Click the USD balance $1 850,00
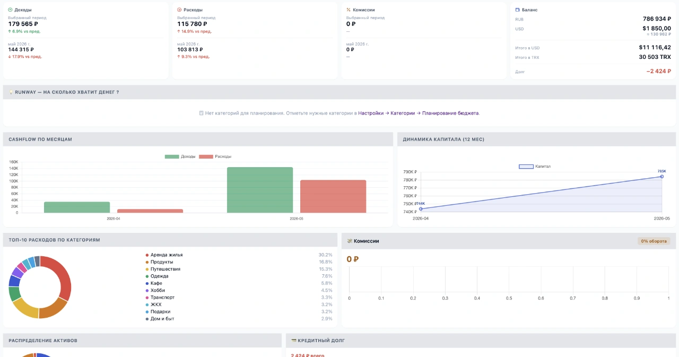Image resolution: width=679 pixels, height=357 pixels. [657, 29]
